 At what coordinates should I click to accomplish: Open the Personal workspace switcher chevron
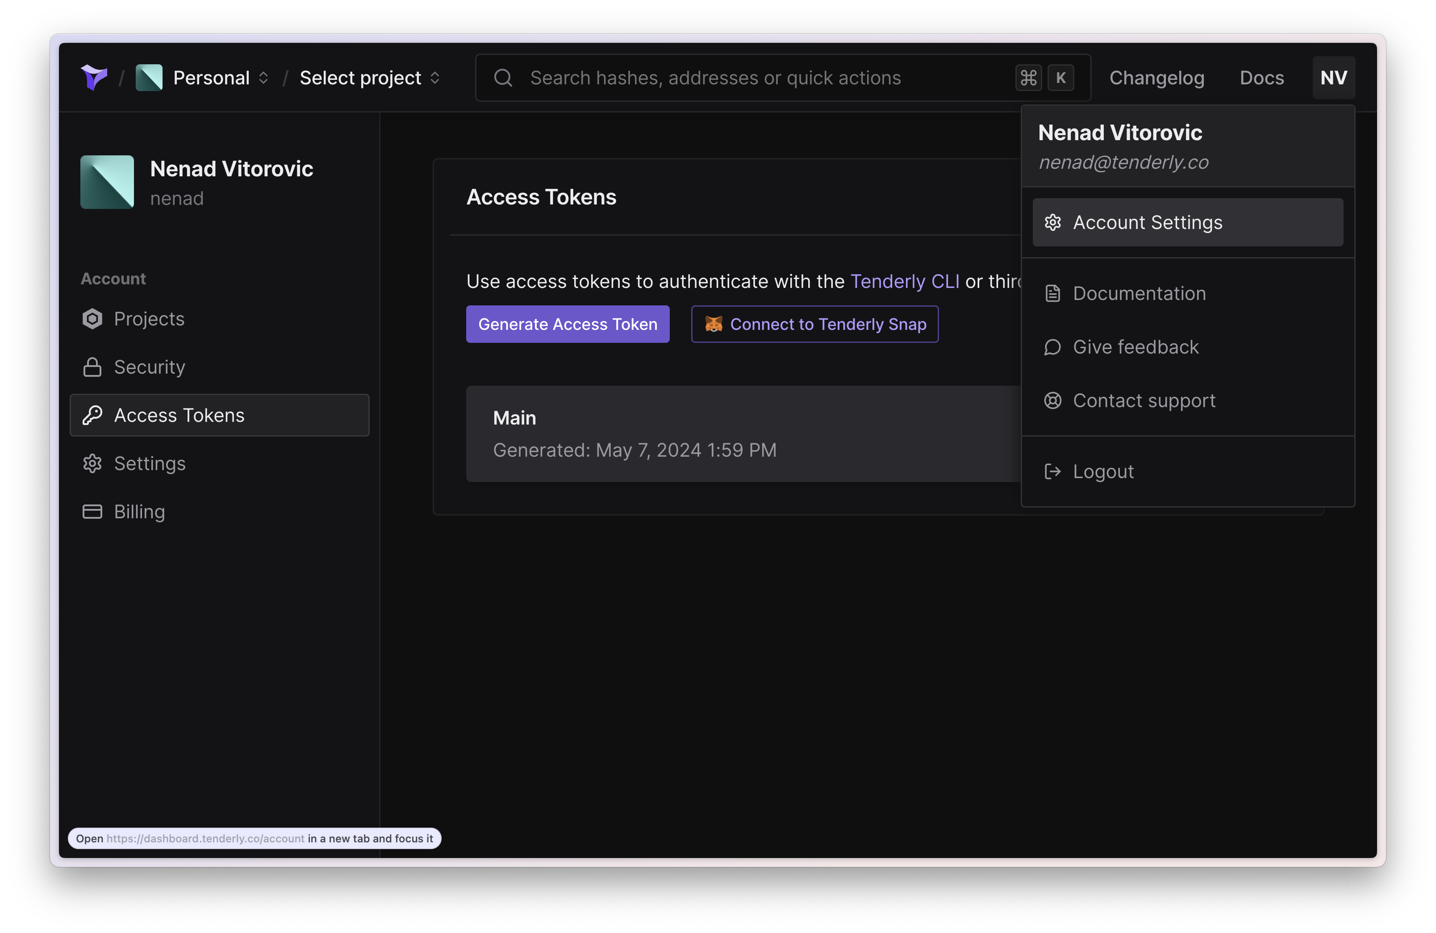pos(263,78)
